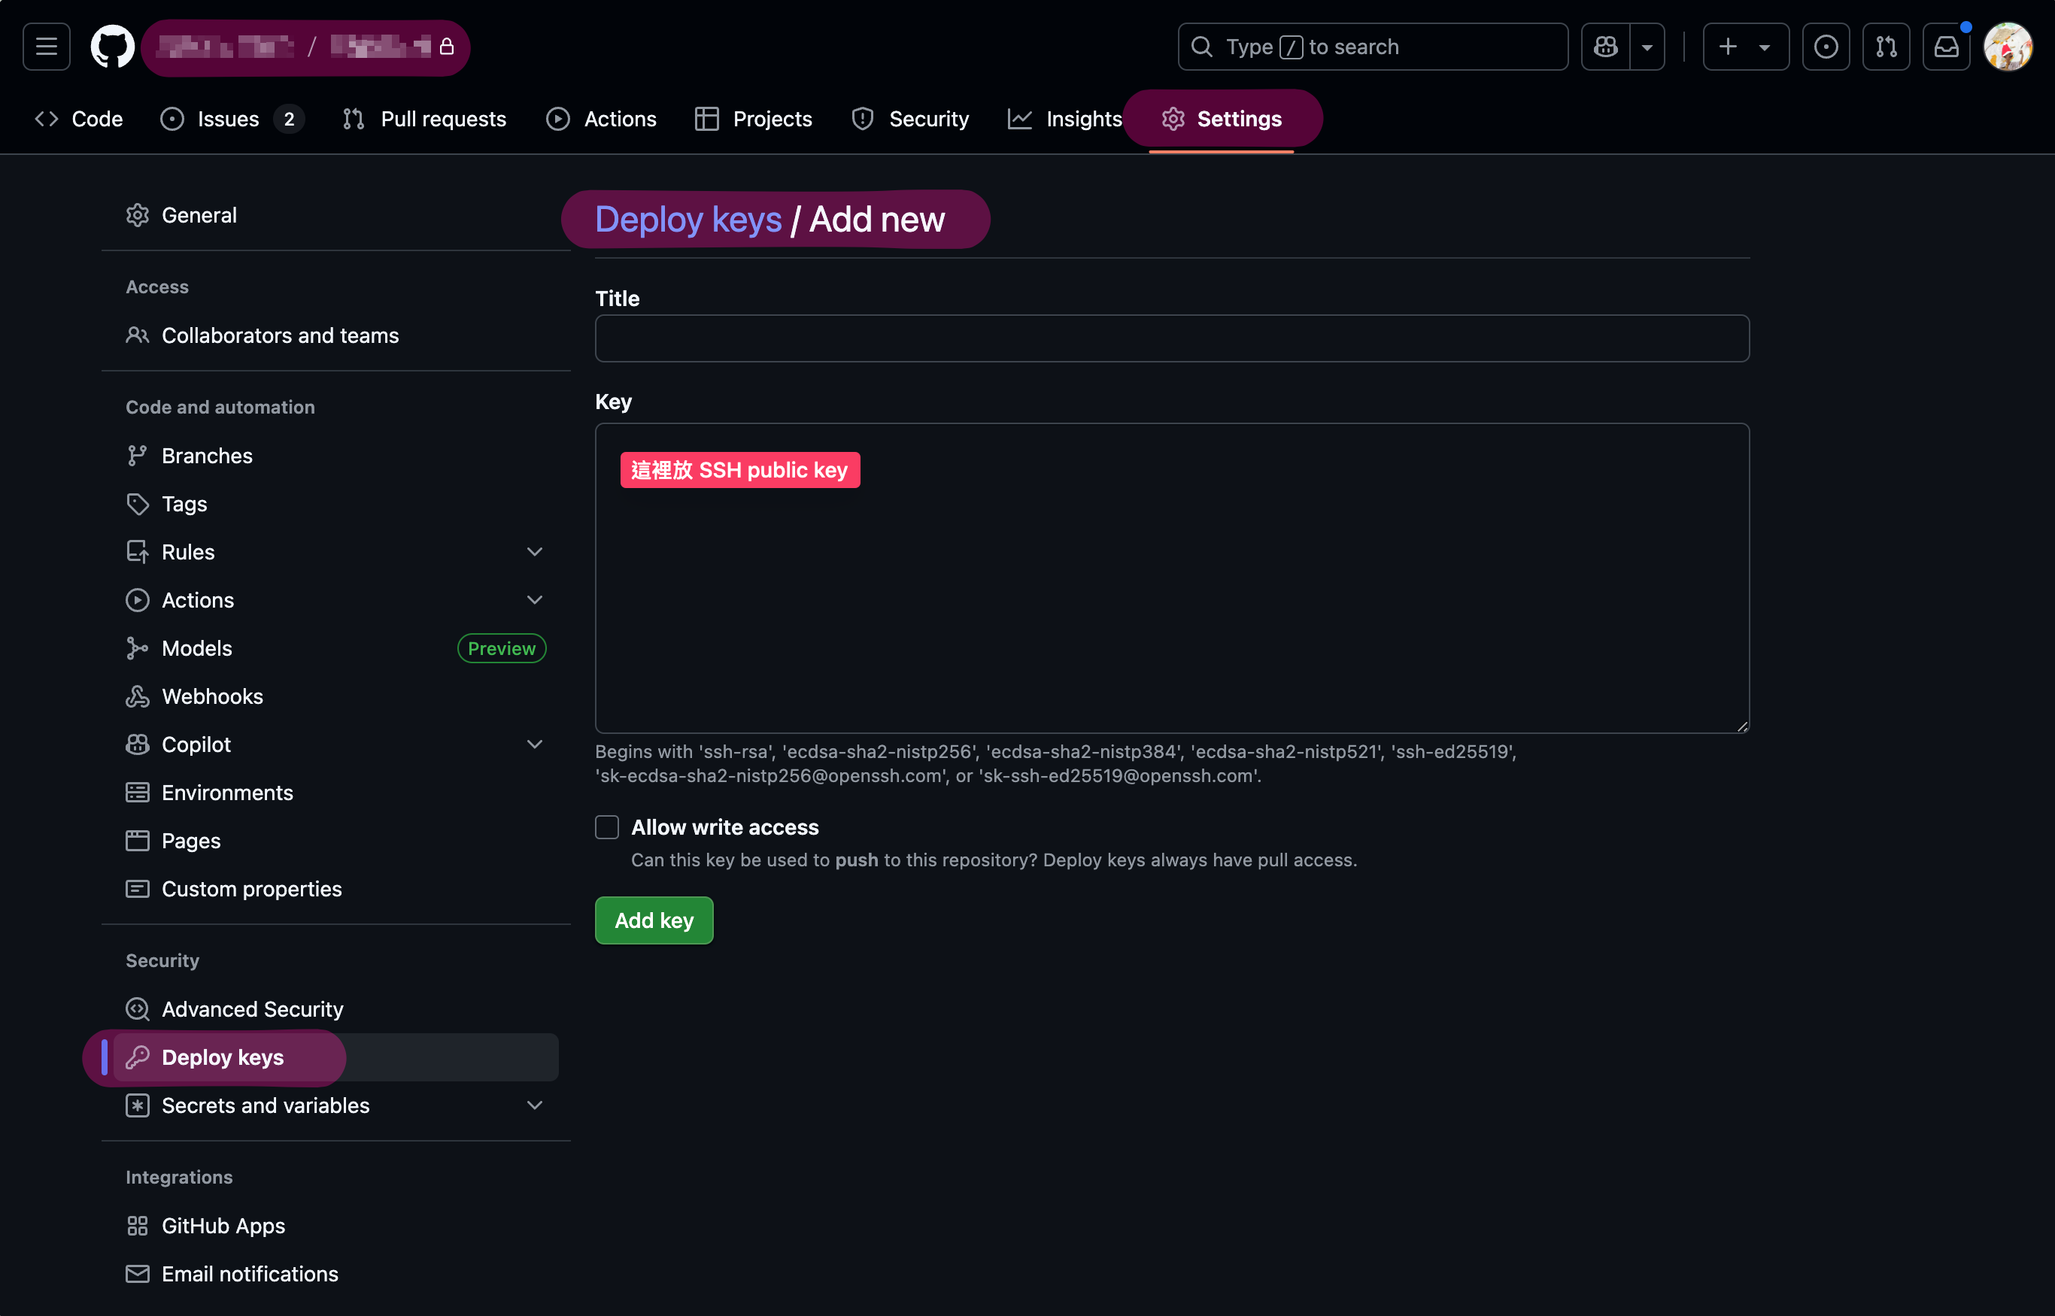The width and height of the screenshot is (2055, 1316).
Task: Switch to the Insights tab
Action: 1064,119
